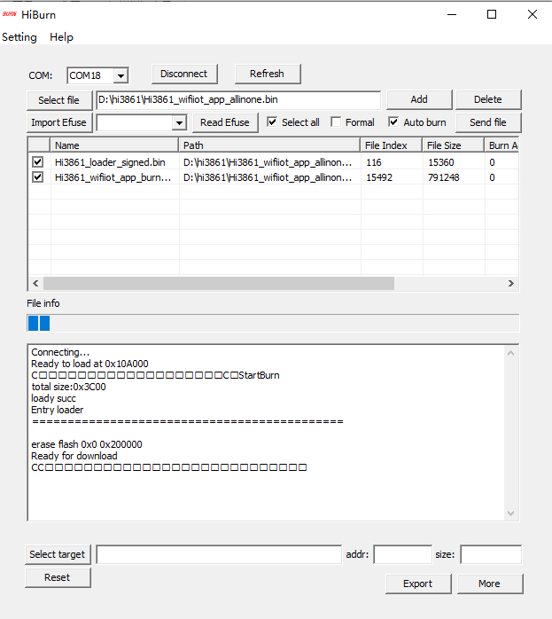Enable the Formal checkbox
This screenshot has height=619, width=552.
click(337, 122)
